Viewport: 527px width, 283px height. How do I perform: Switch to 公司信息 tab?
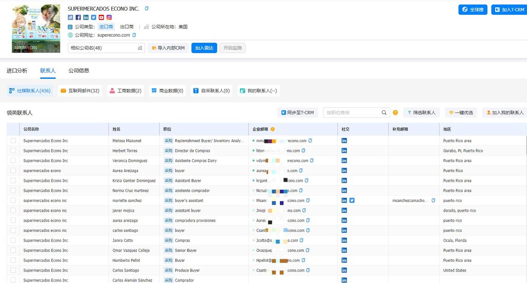79,70
